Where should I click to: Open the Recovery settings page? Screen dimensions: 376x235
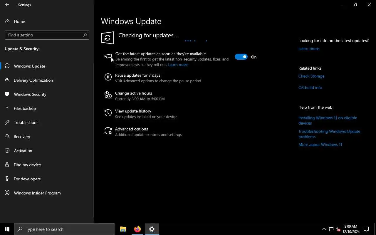[x=47, y=137]
